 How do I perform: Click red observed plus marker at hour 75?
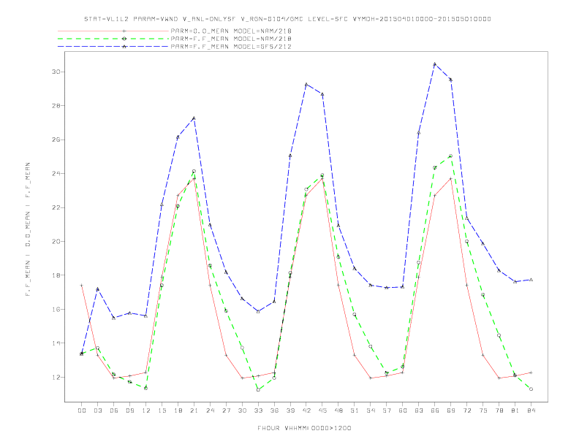[482, 355]
